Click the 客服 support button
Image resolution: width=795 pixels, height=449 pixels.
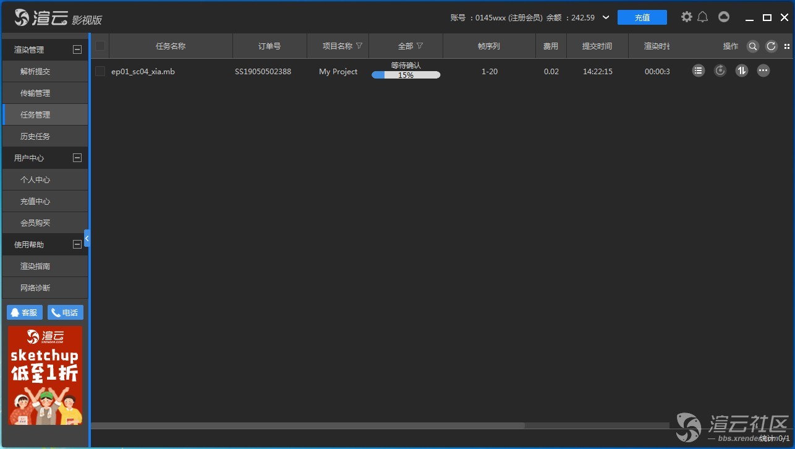(x=25, y=312)
